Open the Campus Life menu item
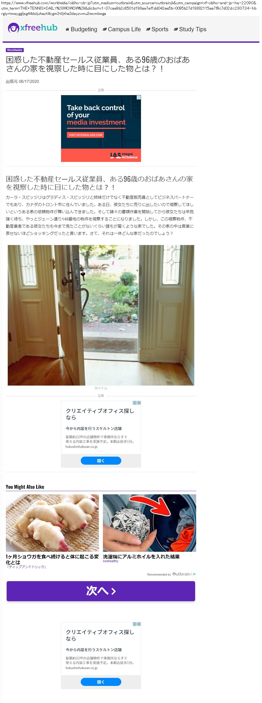The width and height of the screenshot is (262, 703). click(x=122, y=29)
